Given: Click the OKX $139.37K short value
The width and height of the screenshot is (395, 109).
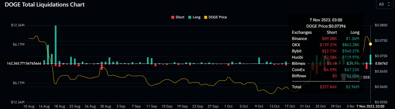Looking at the screenshot, I should pyautogui.click(x=328, y=45).
